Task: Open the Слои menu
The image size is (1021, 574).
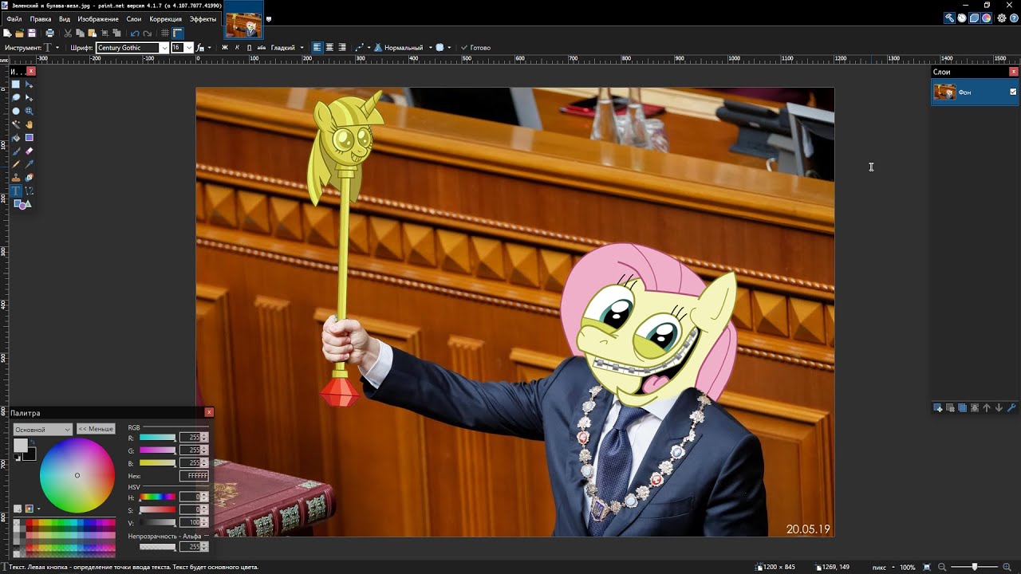Action: click(x=134, y=19)
